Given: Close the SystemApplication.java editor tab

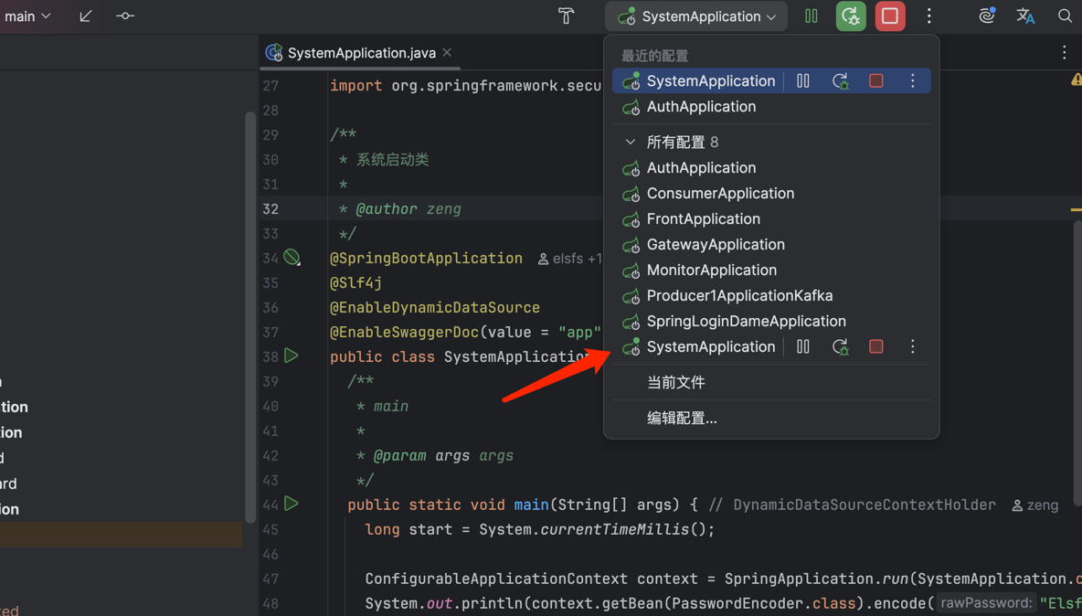Looking at the screenshot, I should click(x=447, y=53).
